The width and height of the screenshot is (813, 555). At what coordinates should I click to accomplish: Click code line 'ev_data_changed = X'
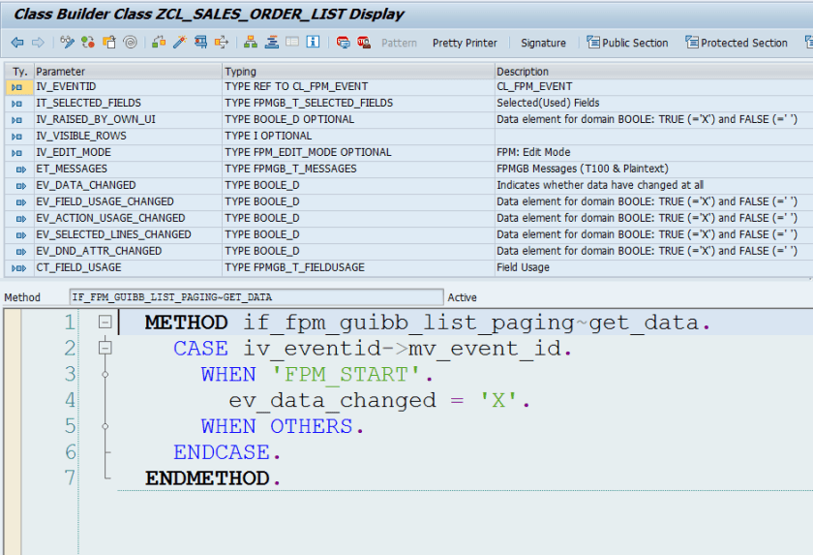[x=379, y=400]
